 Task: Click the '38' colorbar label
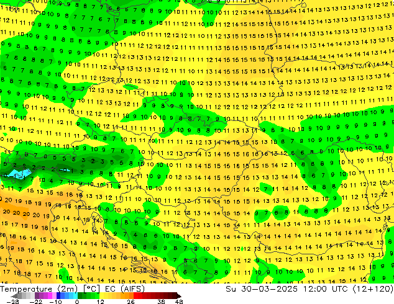click(x=162, y=302)
